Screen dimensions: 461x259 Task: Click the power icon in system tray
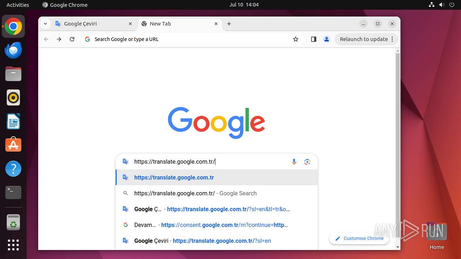[452, 5]
